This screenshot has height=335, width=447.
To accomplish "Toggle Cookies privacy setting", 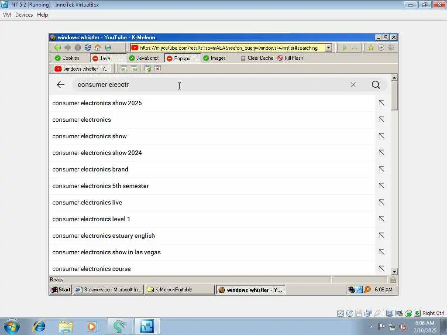I will click(x=67, y=58).
